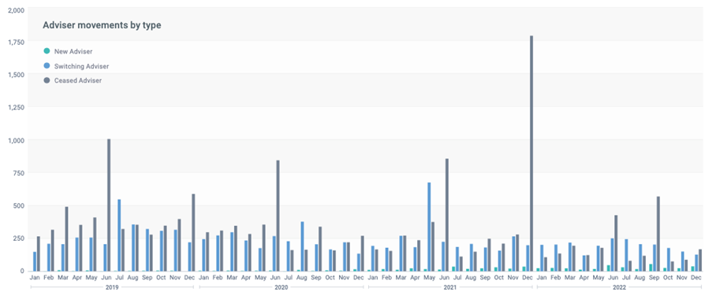Viewport: 716px width, 303px height.
Task: Click the Ceased Adviser bar for Dec 2019
Action: 193,233
